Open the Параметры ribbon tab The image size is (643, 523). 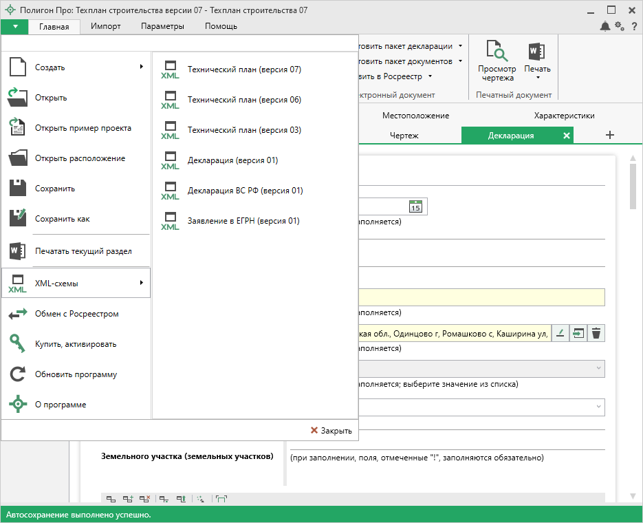coord(162,26)
